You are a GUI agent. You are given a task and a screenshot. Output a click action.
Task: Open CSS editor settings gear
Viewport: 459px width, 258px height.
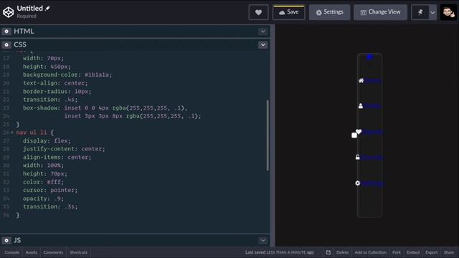pyautogui.click(x=6, y=44)
